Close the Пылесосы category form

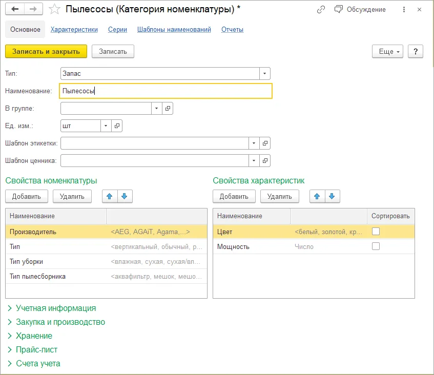click(x=419, y=10)
